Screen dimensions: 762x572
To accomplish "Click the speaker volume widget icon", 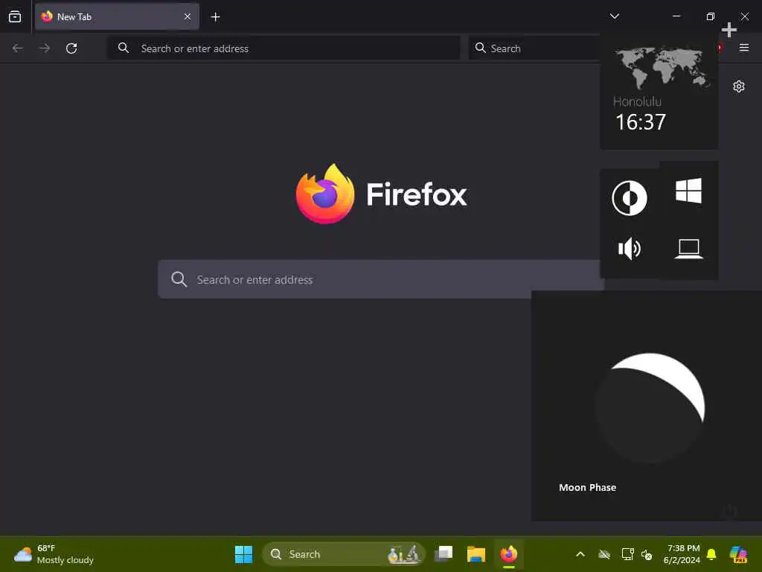I will (x=630, y=249).
